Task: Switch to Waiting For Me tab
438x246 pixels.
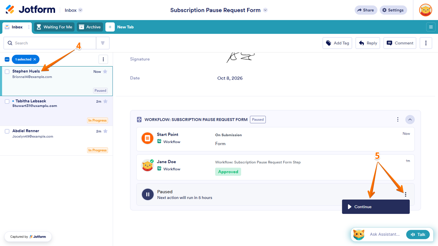Action: click(x=54, y=27)
